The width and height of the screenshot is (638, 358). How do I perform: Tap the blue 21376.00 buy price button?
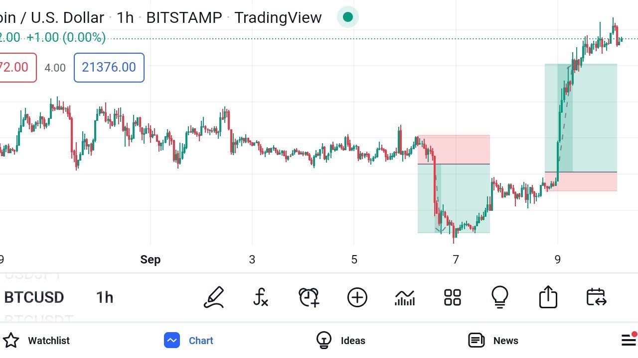tap(109, 67)
